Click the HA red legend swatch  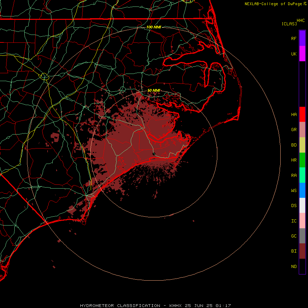point(302,114)
